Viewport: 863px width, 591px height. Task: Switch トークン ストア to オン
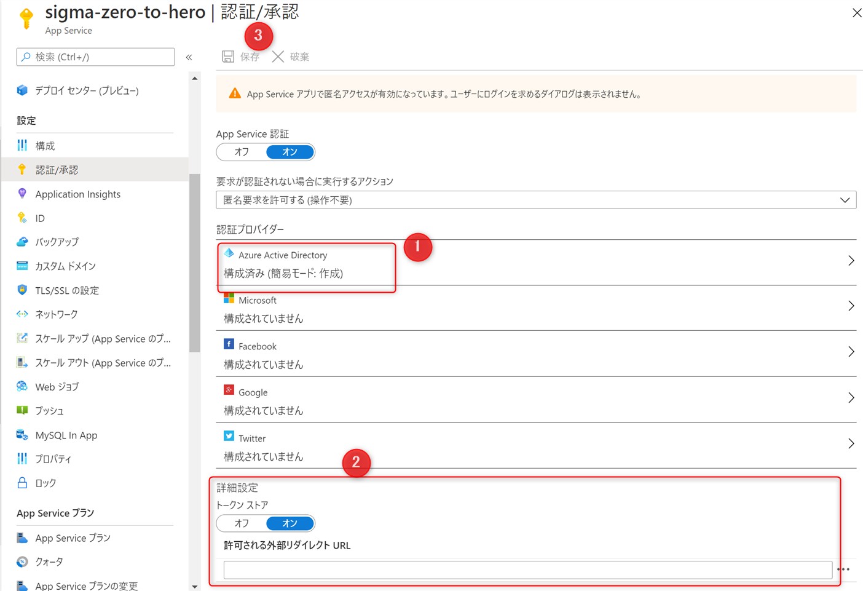coord(290,523)
